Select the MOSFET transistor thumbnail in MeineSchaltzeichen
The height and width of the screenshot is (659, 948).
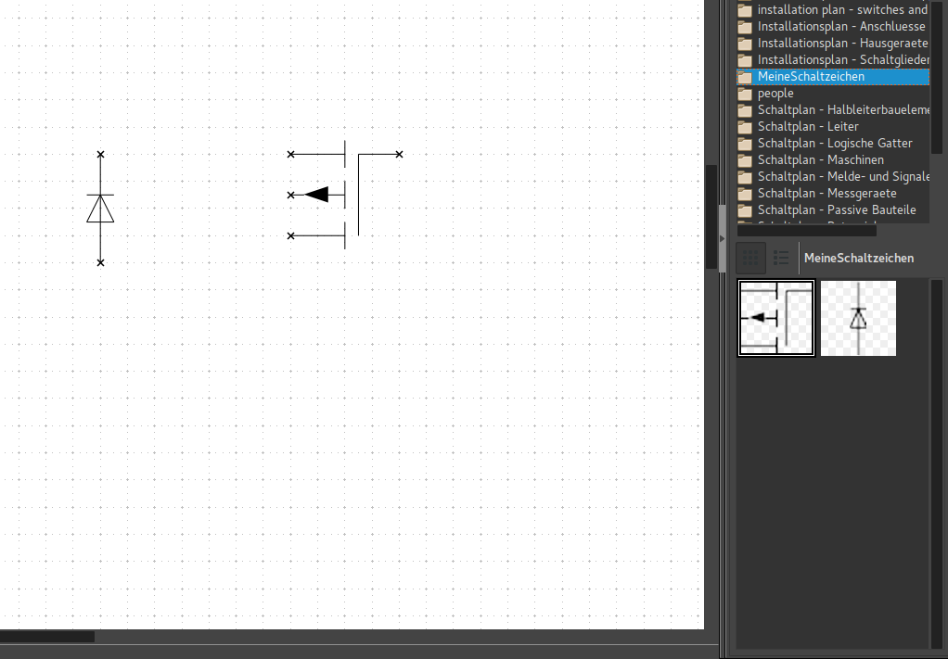(776, 318)
